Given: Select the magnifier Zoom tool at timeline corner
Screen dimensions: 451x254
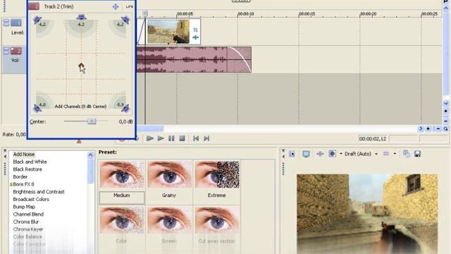Looking at the screenshot, I should 445,128.
